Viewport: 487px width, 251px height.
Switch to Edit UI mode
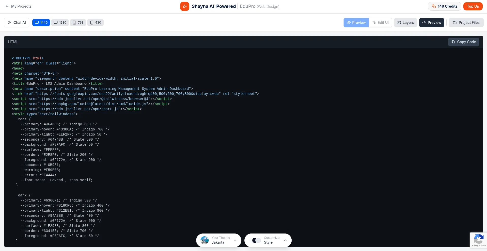click(380, 23)
